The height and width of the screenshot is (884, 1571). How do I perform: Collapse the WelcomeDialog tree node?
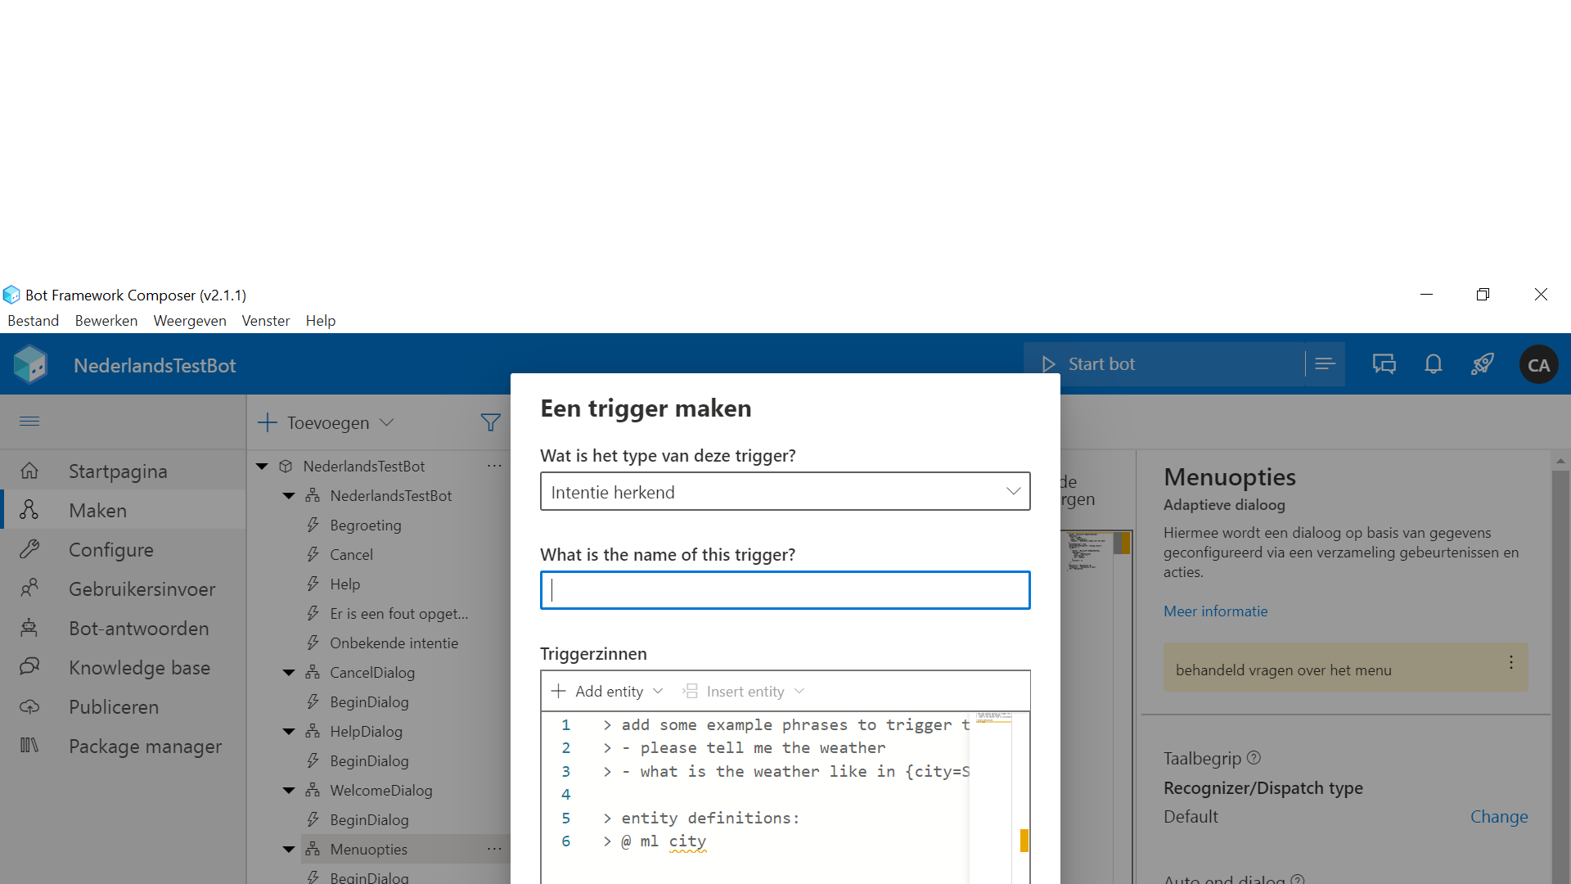pos(289,791)
